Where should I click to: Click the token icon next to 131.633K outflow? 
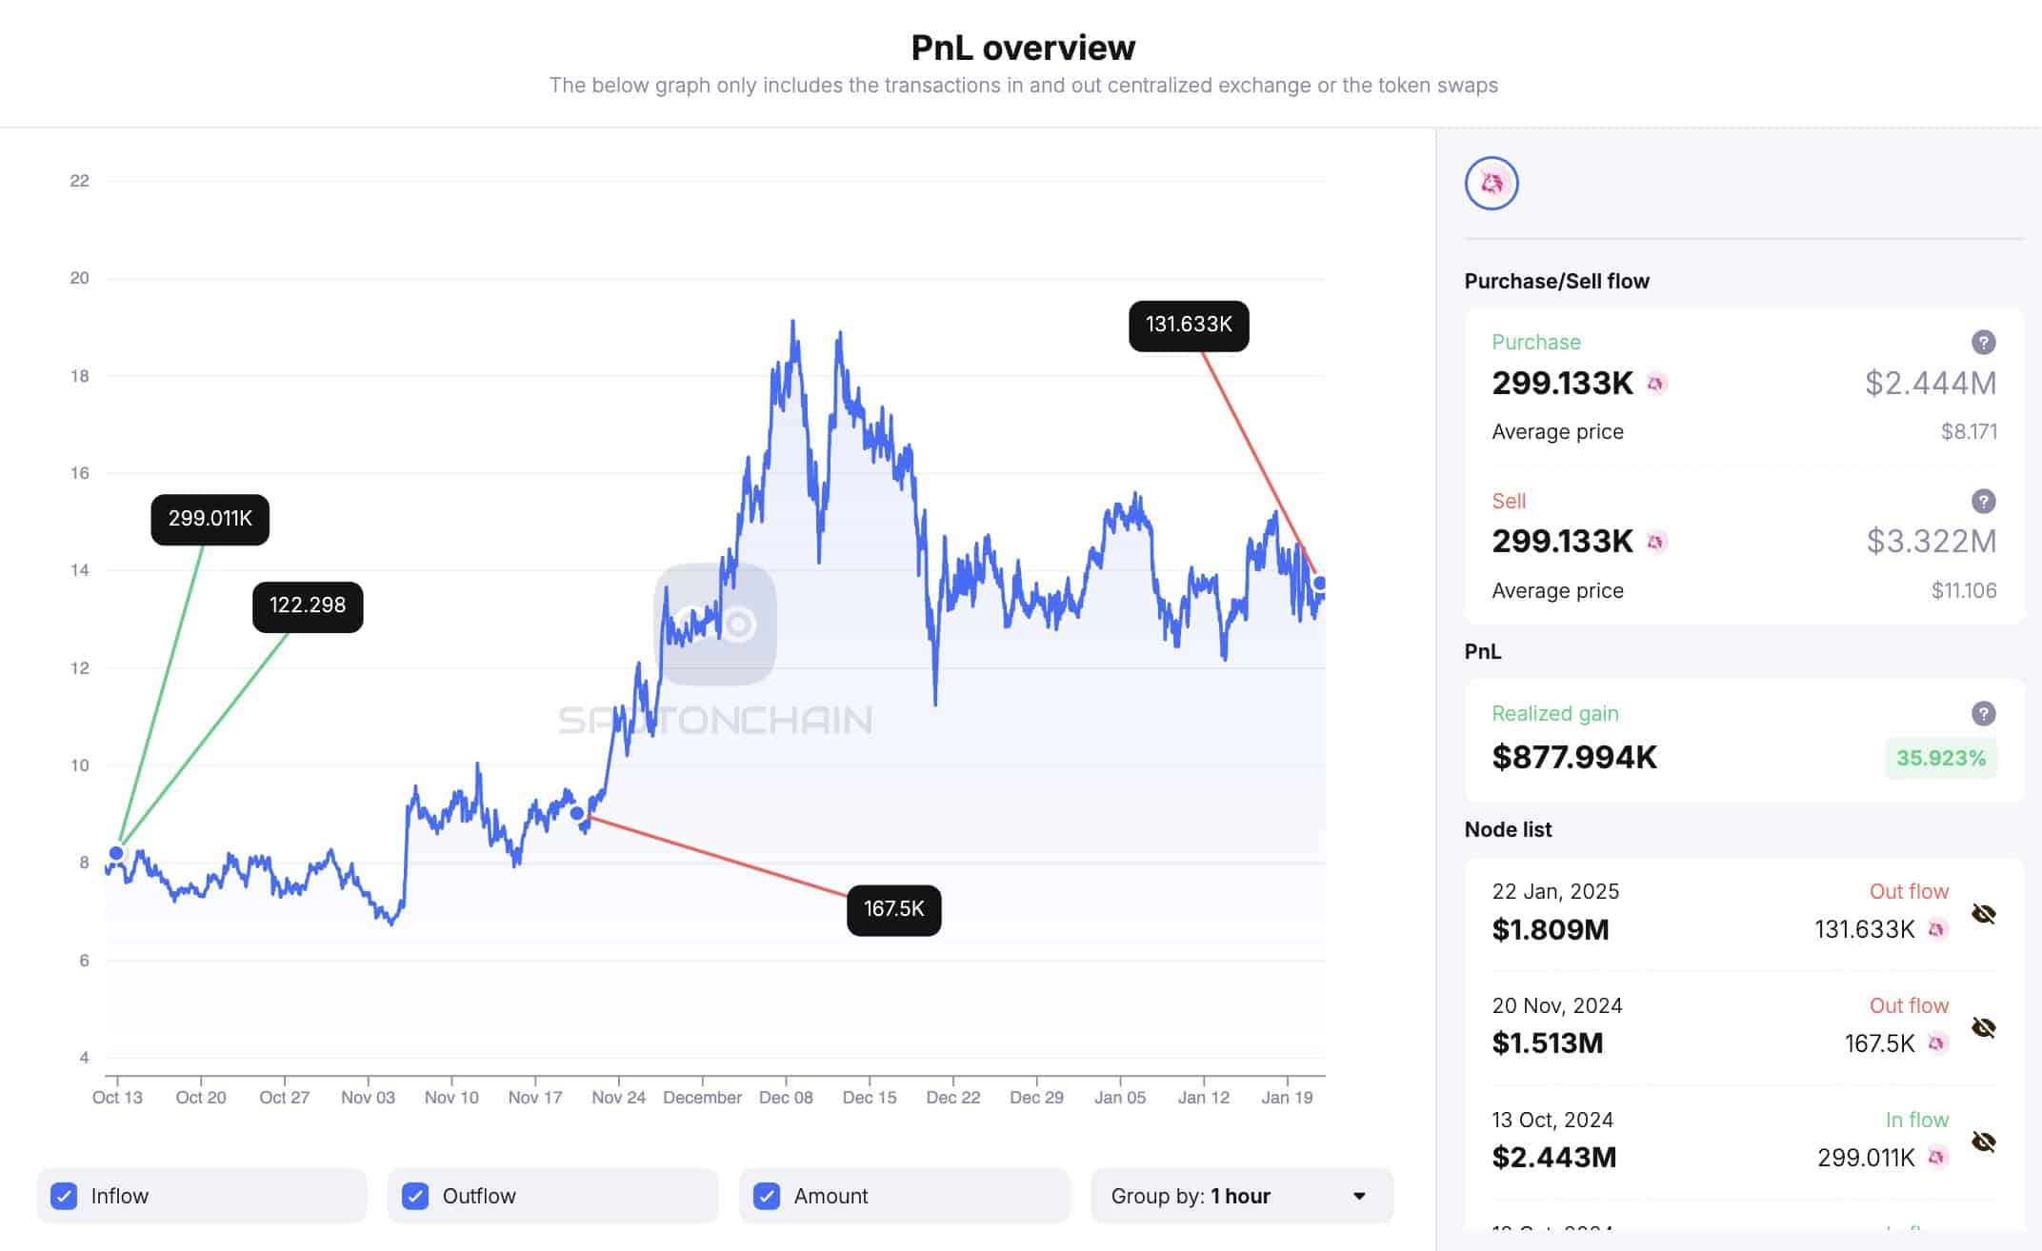coord(1936,929)
